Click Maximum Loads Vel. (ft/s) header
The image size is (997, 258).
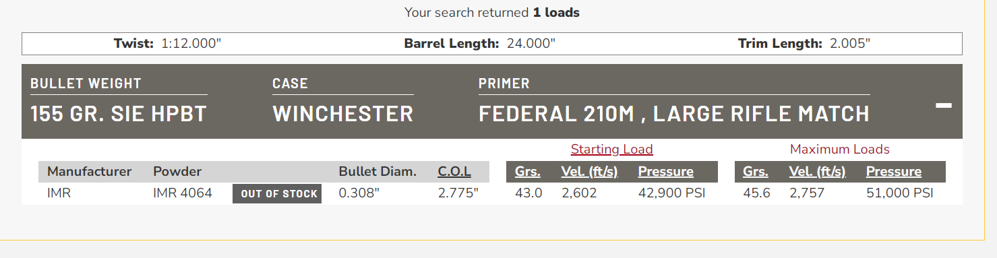817,172
